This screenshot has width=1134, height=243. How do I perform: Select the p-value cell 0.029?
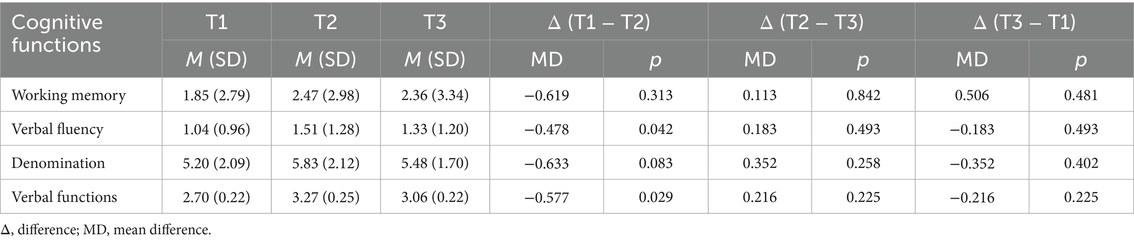coord(655,197)
